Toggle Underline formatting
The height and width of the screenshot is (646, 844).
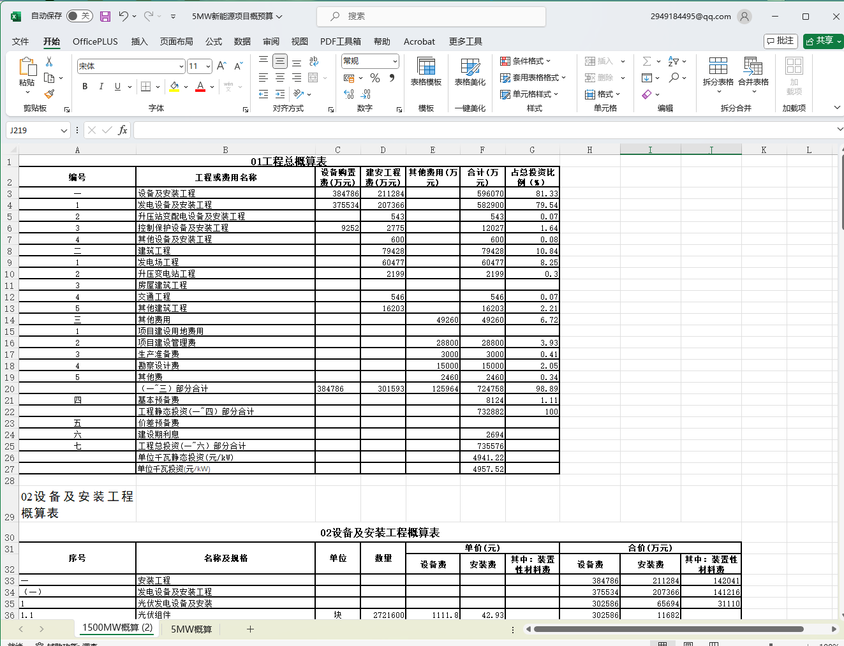point(117,86)
